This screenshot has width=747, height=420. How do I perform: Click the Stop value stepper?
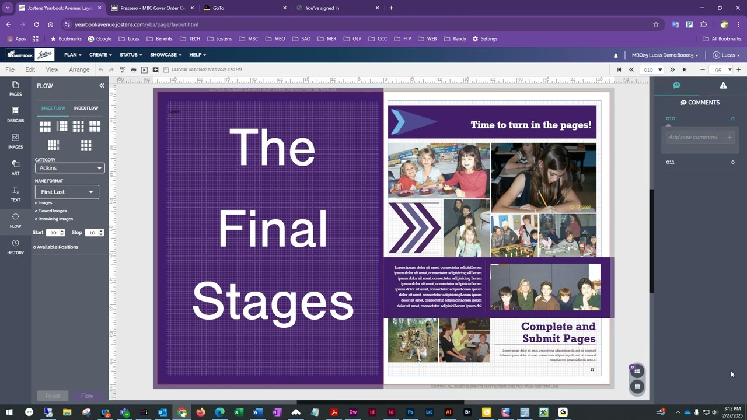coord(101,233)
